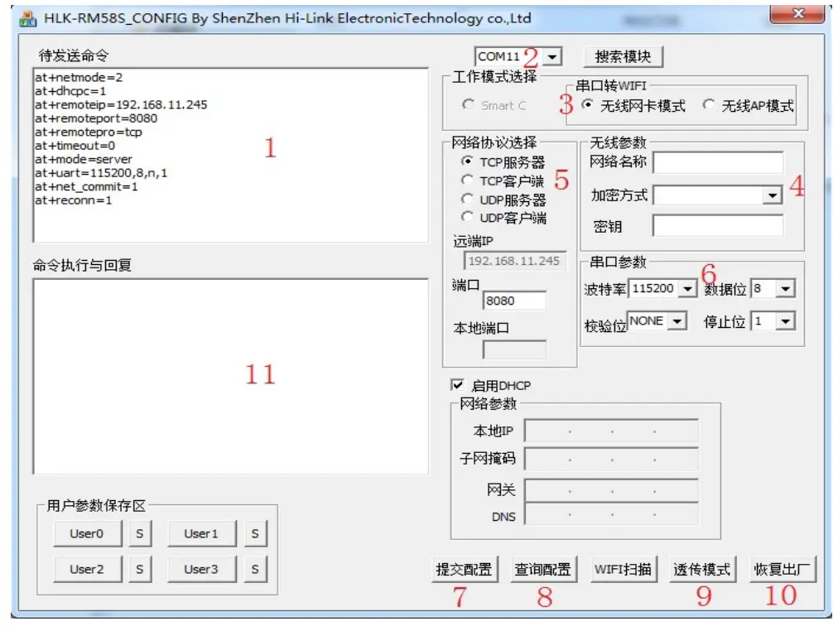Click the 网络名称 network name field
Viewport: 838px width, 626px height.
coord(718,162)
